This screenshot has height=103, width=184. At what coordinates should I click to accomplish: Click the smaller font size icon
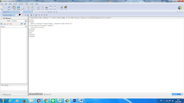(26, 15)
